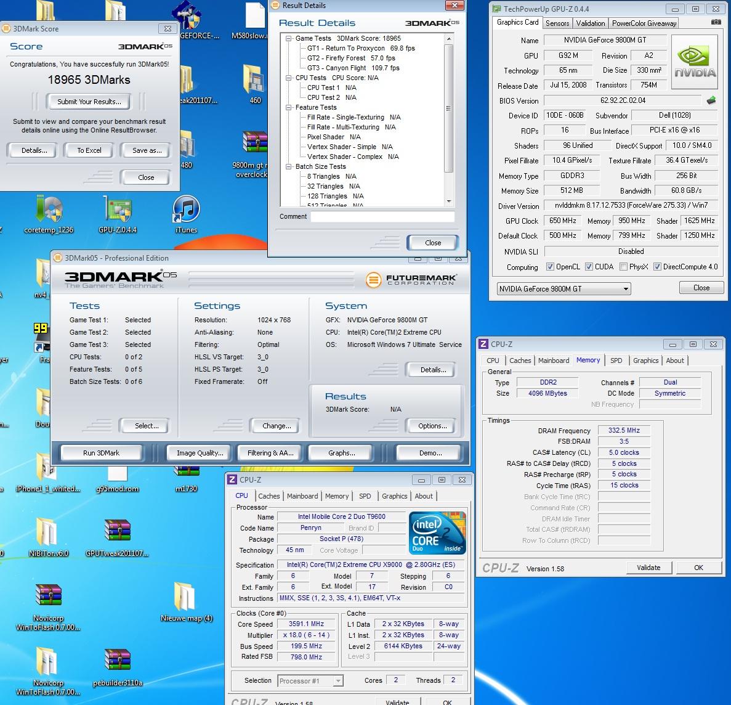Open the pebuilder3110a archive icon

click(117, 667)
